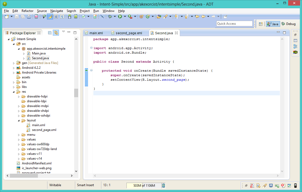Select AndroidManifest.xml in Package Explorer
This screenshot has width=302, height=192.
coord(37,163)
